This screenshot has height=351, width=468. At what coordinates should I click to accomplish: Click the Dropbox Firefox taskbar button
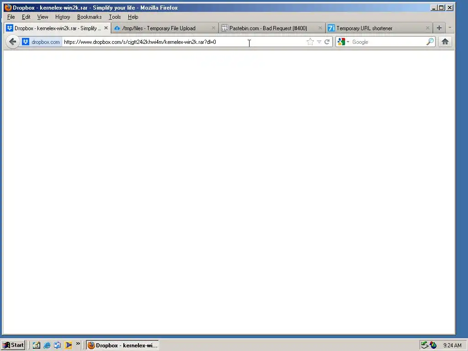point(122,346)
